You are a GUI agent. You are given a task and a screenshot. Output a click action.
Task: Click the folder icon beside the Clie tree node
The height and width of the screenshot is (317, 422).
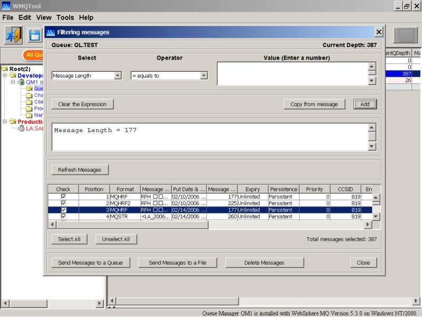click(29, 102)
